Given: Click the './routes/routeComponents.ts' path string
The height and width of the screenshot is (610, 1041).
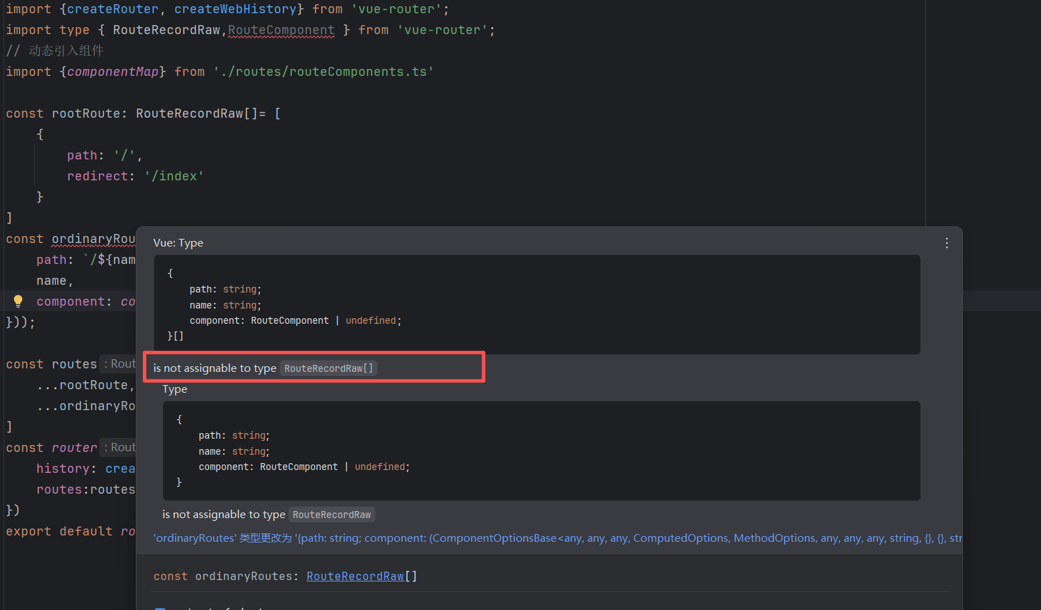Looking at the screenshot, I should click(323, 72).
